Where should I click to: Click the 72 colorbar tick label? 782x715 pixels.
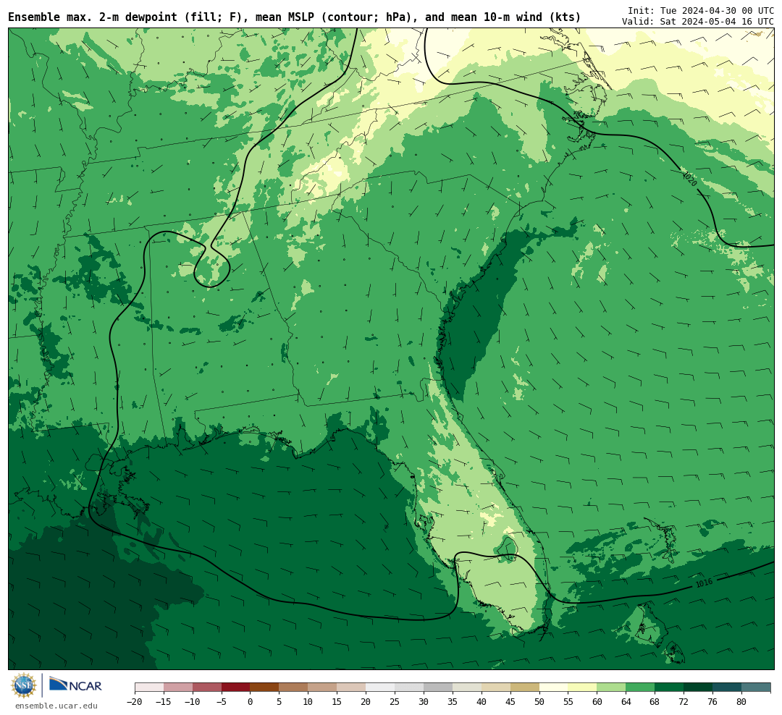[684, 702]
